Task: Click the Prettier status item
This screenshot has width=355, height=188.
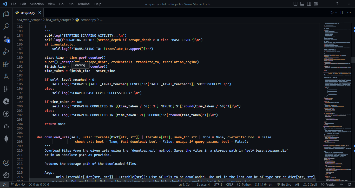Action: pyautogui.click(x=328, y=184)
